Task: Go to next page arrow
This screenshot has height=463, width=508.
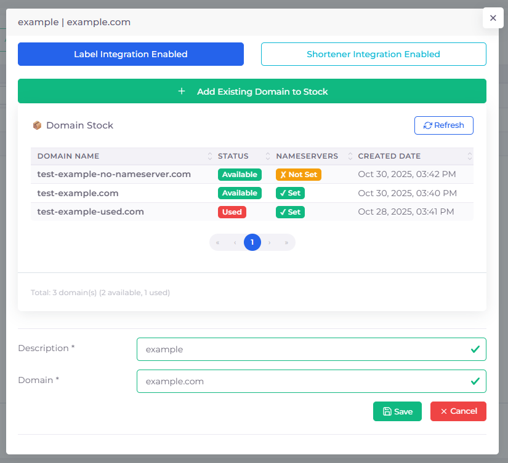Action: point(269,242)
